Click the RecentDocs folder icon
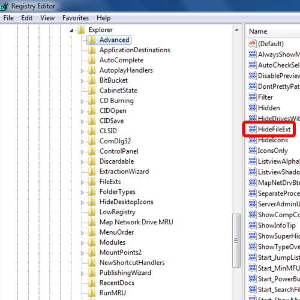This screenshot has width=300, height=300. (92, 283)
